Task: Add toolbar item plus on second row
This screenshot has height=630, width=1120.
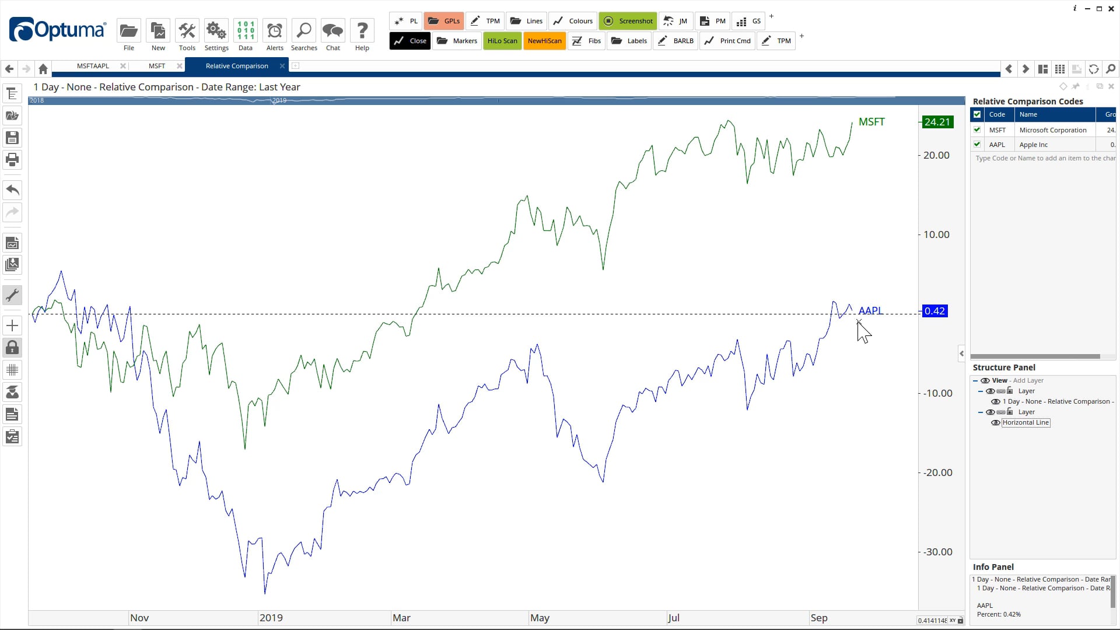Action: point(801,36)
